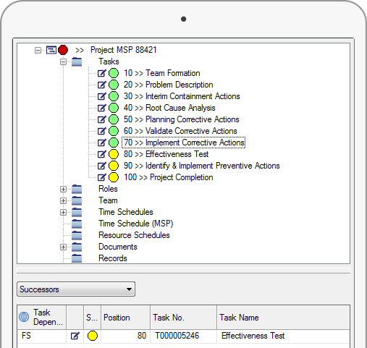Click the edit icon for Effectiveness Test tree task
Screen dimensions: 367x348
click(x=101, y=154)
